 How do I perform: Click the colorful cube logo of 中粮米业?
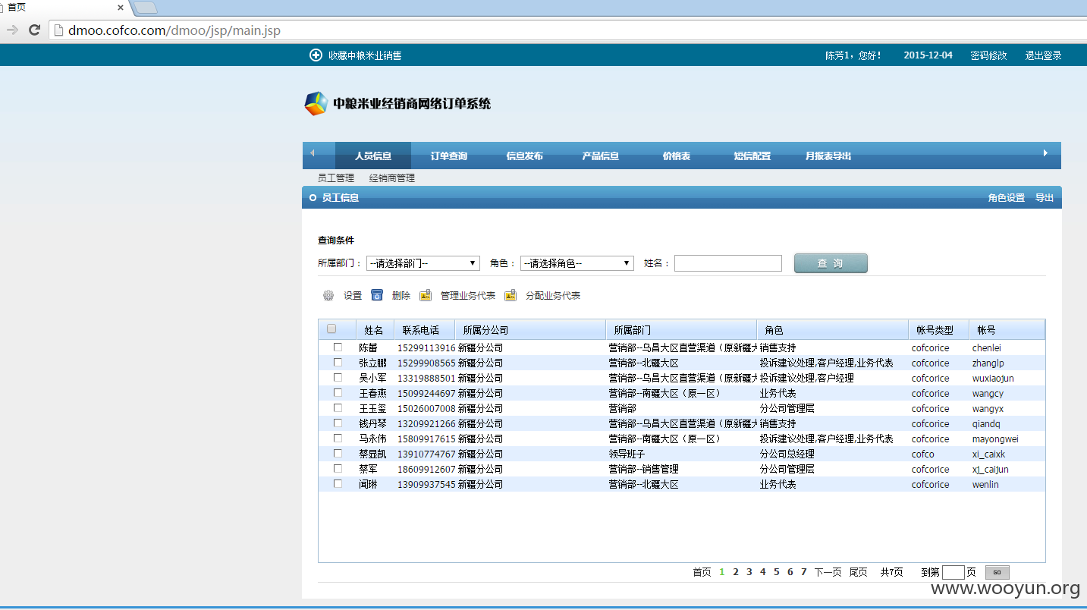point(316,103)
